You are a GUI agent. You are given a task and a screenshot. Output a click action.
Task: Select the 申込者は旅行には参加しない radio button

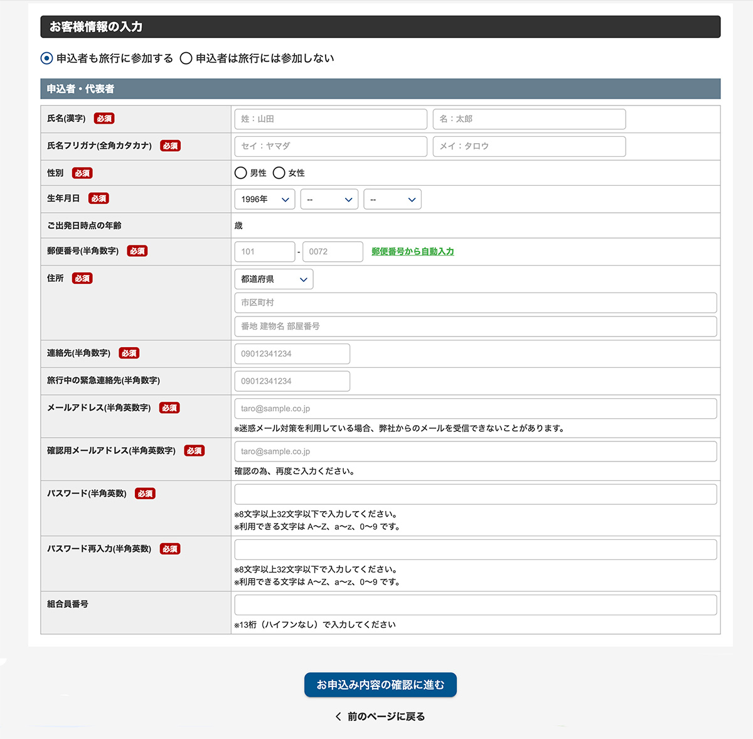(186, 58)
